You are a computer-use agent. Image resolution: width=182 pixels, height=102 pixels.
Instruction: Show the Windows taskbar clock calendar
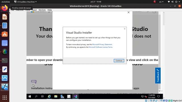point(152,96)
